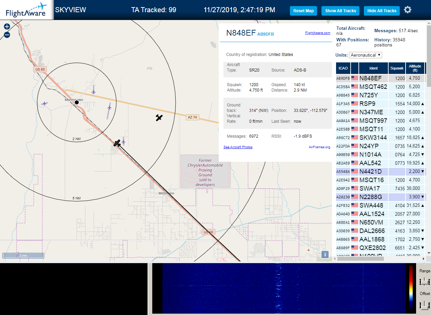Select DAL2666 aircraft row
The image size is (431, 315).
pyautogui.click(x=380, y=231)
